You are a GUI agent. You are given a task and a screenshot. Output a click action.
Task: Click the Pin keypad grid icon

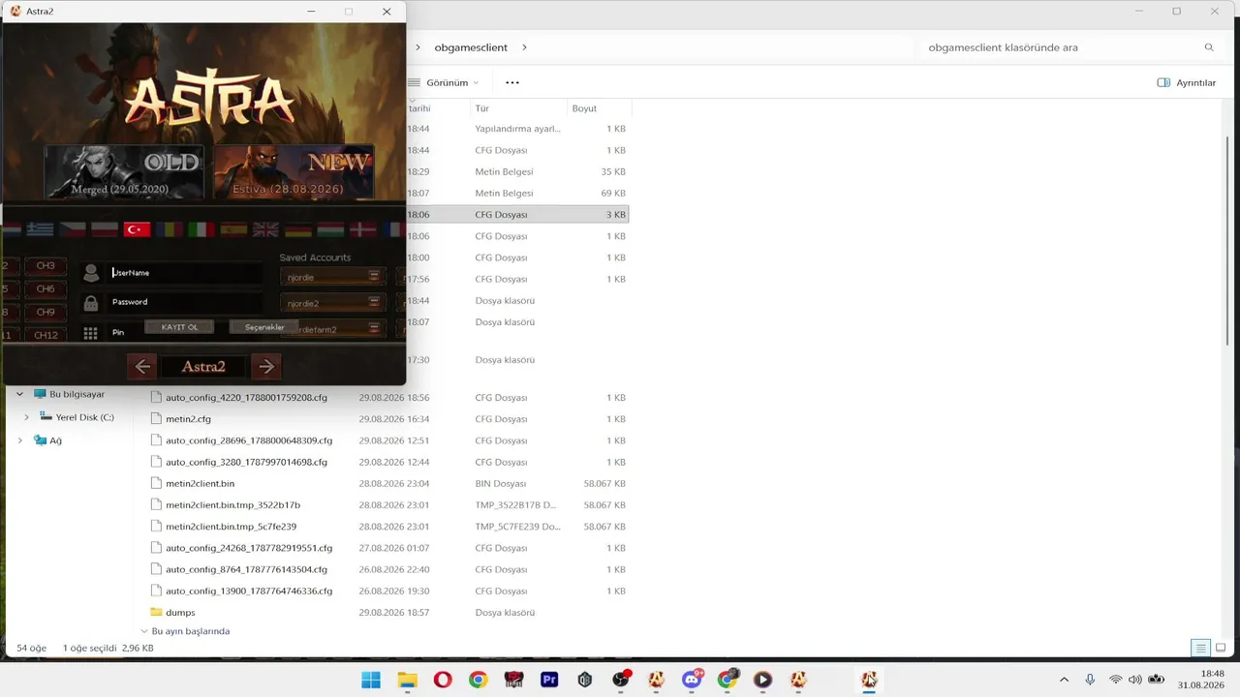[x=90, y=333]
